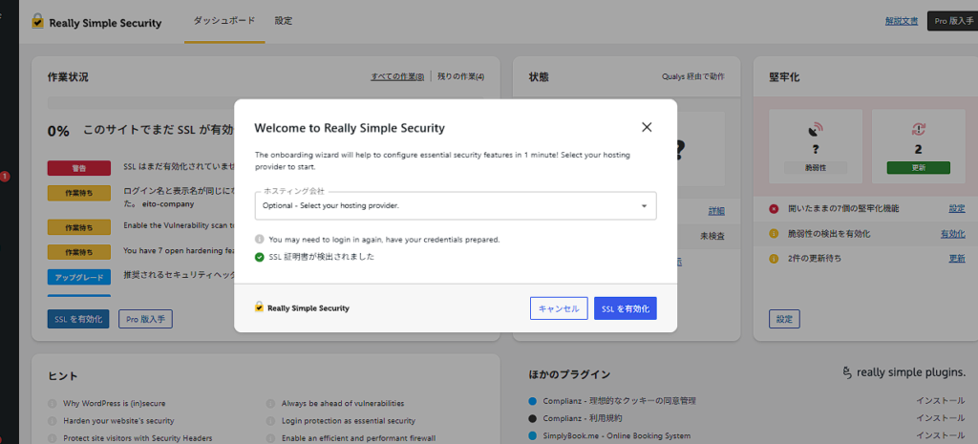The image size is (978, 444).
Task: Click the 更新 refresh icon above count 2
Action: [x=919, y=129]
